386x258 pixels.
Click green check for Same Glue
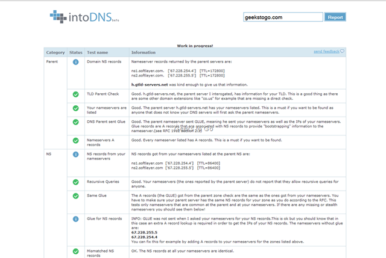[75, 196]
